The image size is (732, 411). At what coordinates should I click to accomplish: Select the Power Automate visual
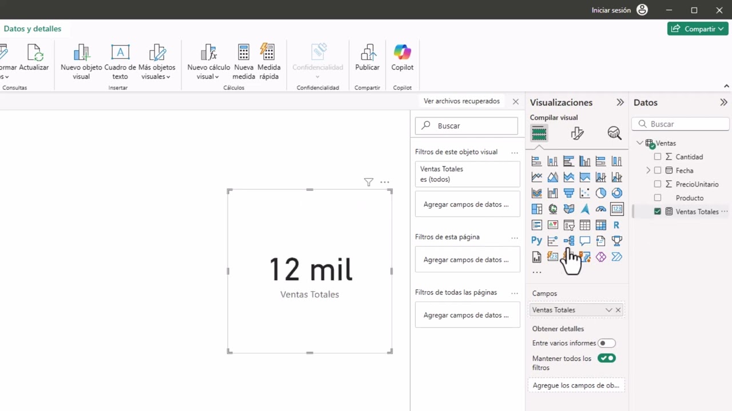pos(616,257)
